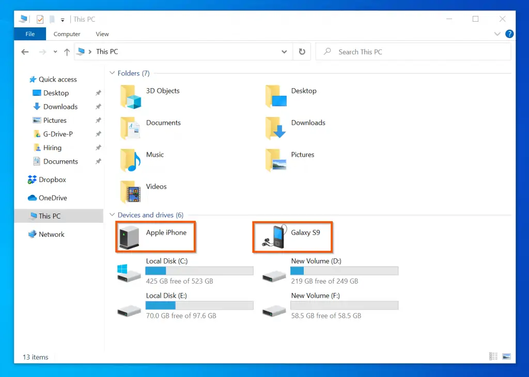Unpin Pictures using its pin icon
This screenshot has width=529, height=377.
pyautogui.click(x=98, y=120)
